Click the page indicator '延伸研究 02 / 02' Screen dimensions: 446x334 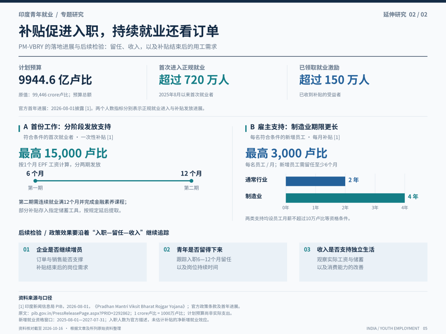[x=405, y=14]
